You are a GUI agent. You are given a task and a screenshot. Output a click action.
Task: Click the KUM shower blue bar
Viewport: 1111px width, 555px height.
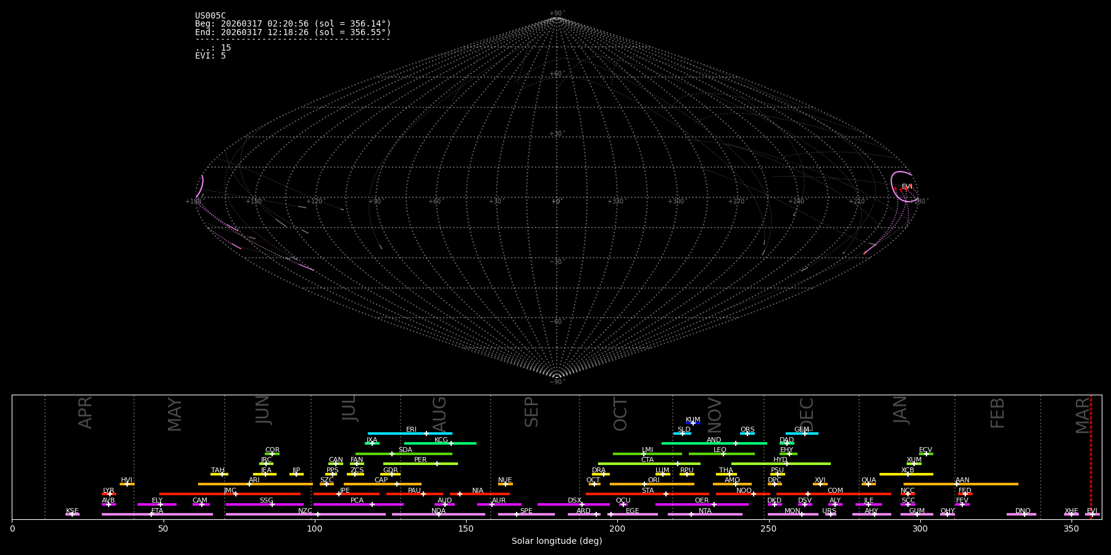click(693, 423)
